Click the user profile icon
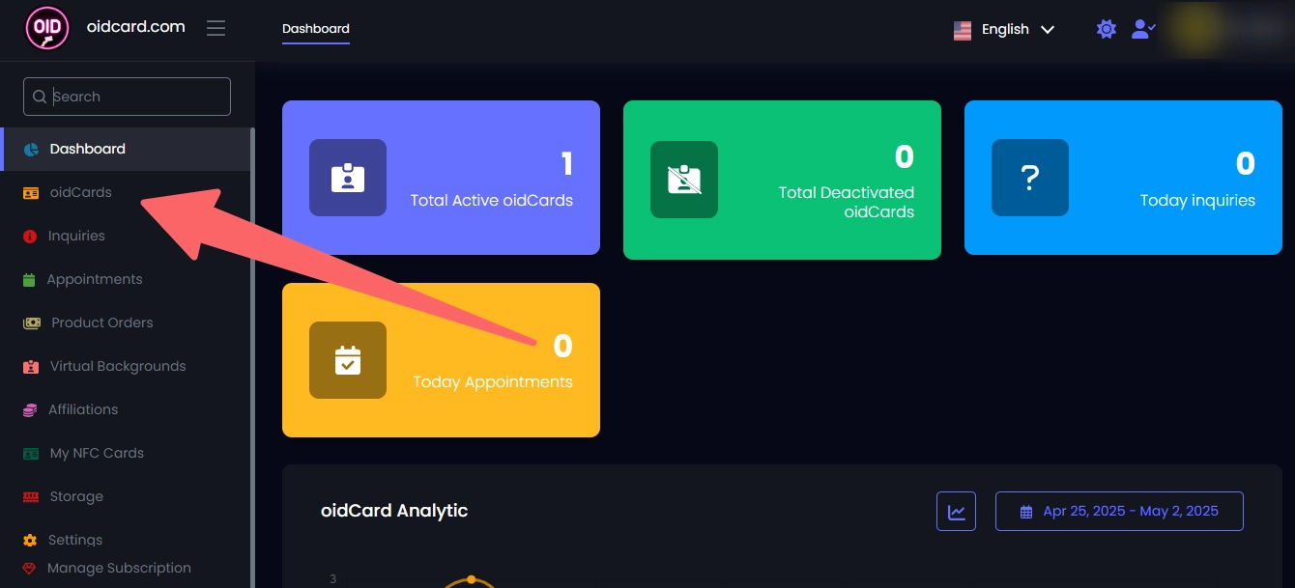The height and width of the screenshot is (588, 1295). coord(1142,29)
